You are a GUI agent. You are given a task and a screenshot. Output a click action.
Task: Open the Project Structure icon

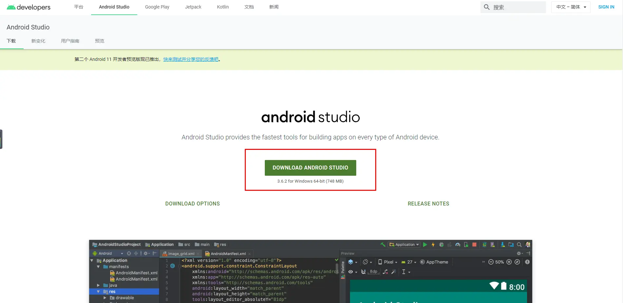pos(511,244)
